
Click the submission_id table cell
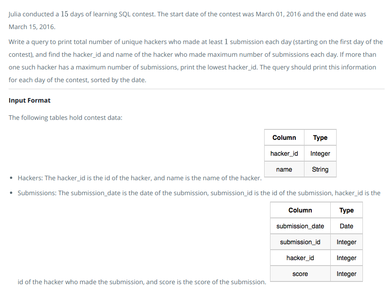(x=300, y=242)
